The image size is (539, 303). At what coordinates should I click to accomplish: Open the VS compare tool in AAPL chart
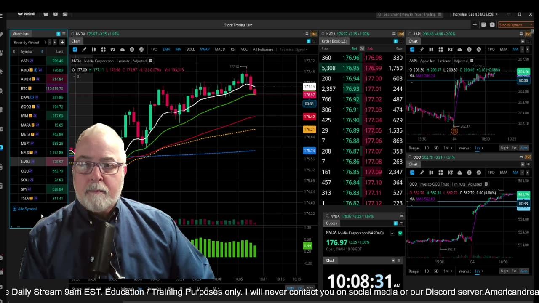pos(450,50)
